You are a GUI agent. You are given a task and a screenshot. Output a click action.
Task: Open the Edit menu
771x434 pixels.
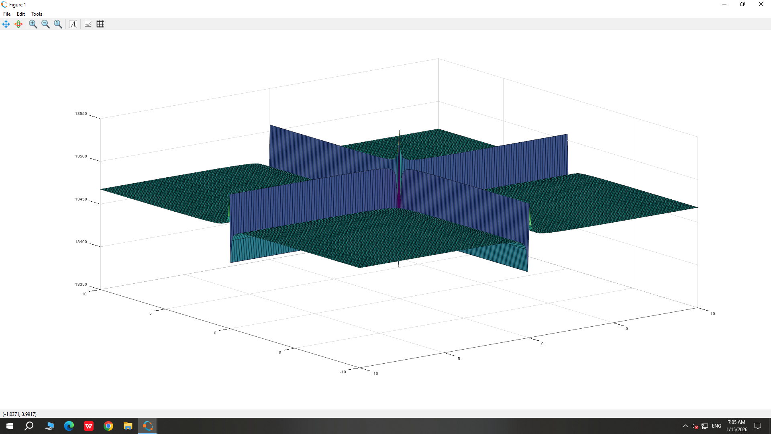point(21,14)
